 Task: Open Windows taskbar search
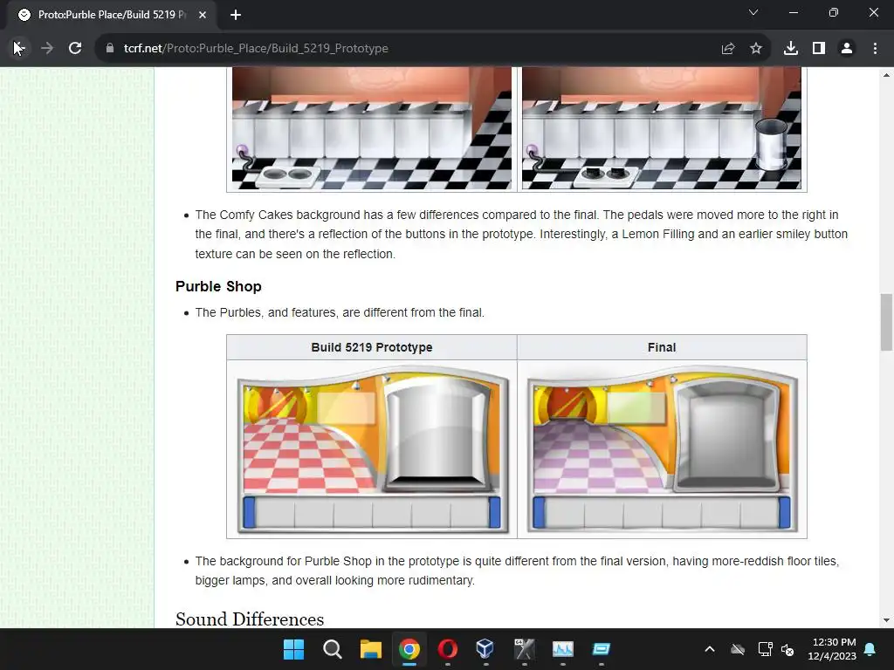(x=333, y=649)
